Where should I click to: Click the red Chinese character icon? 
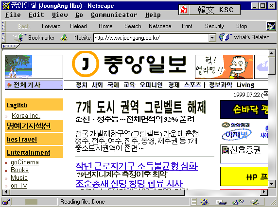[x=184, y=10]
